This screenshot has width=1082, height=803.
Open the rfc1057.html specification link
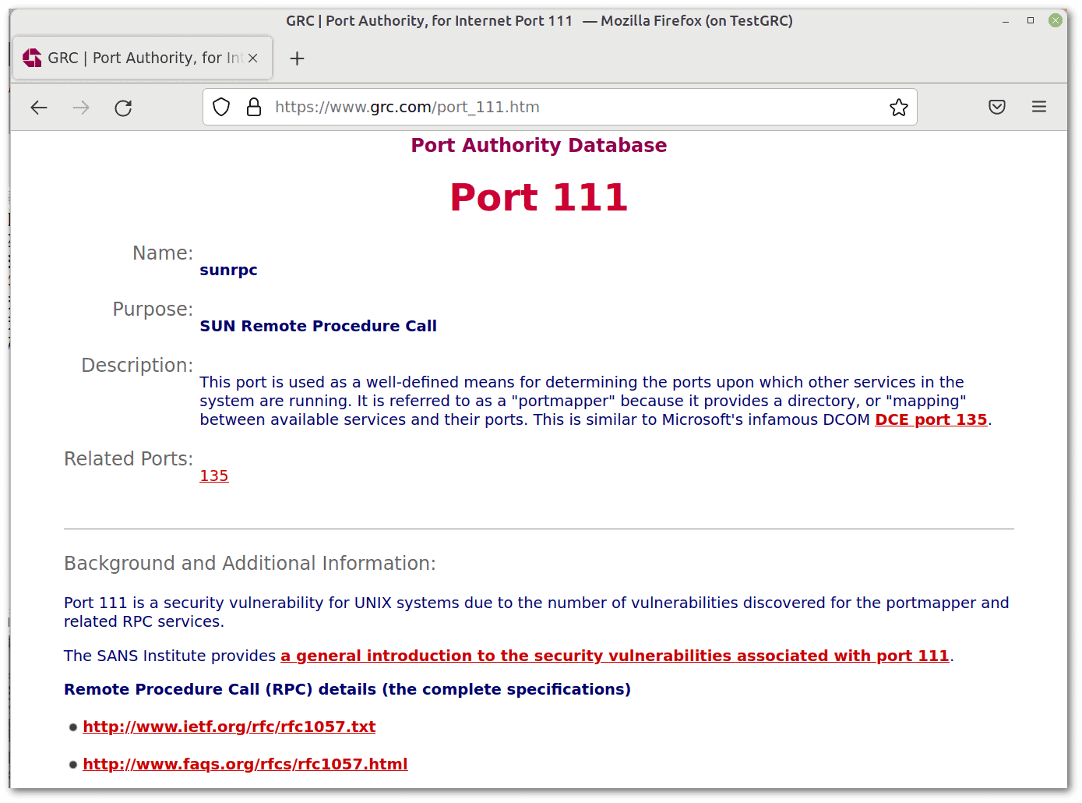point(245,764)
